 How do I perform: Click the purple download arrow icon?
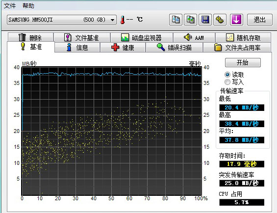point(236,20)
